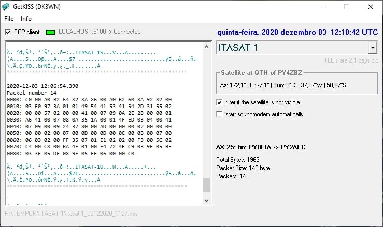This screenshot has width=383, height=227.
Task: Click the ITASAT-1 satellite name field
Action: pos(293,48)
